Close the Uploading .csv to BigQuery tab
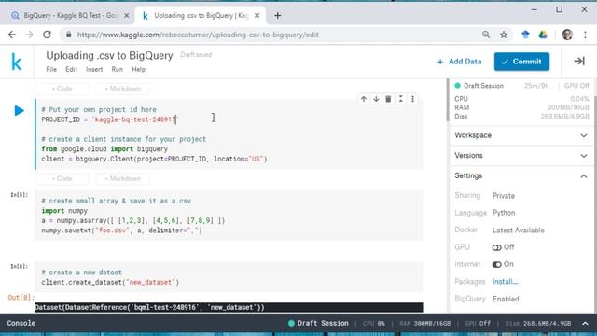 pyautogui.click(x=257, y=16)
